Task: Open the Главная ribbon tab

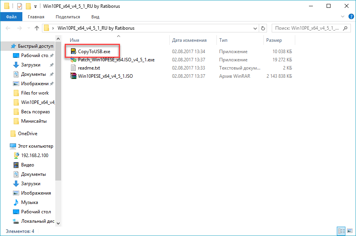Action: 36,17
